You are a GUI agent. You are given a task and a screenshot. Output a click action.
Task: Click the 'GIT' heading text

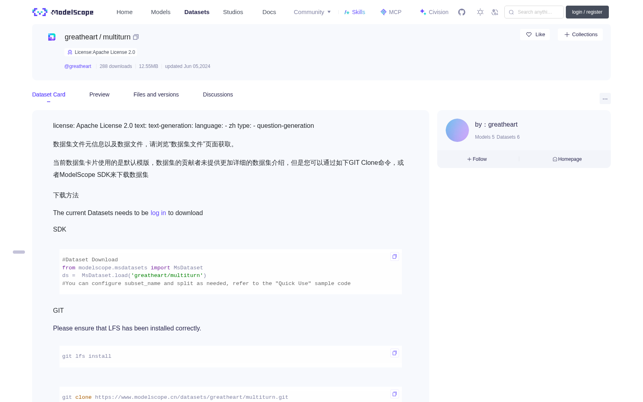coord(58,311)
